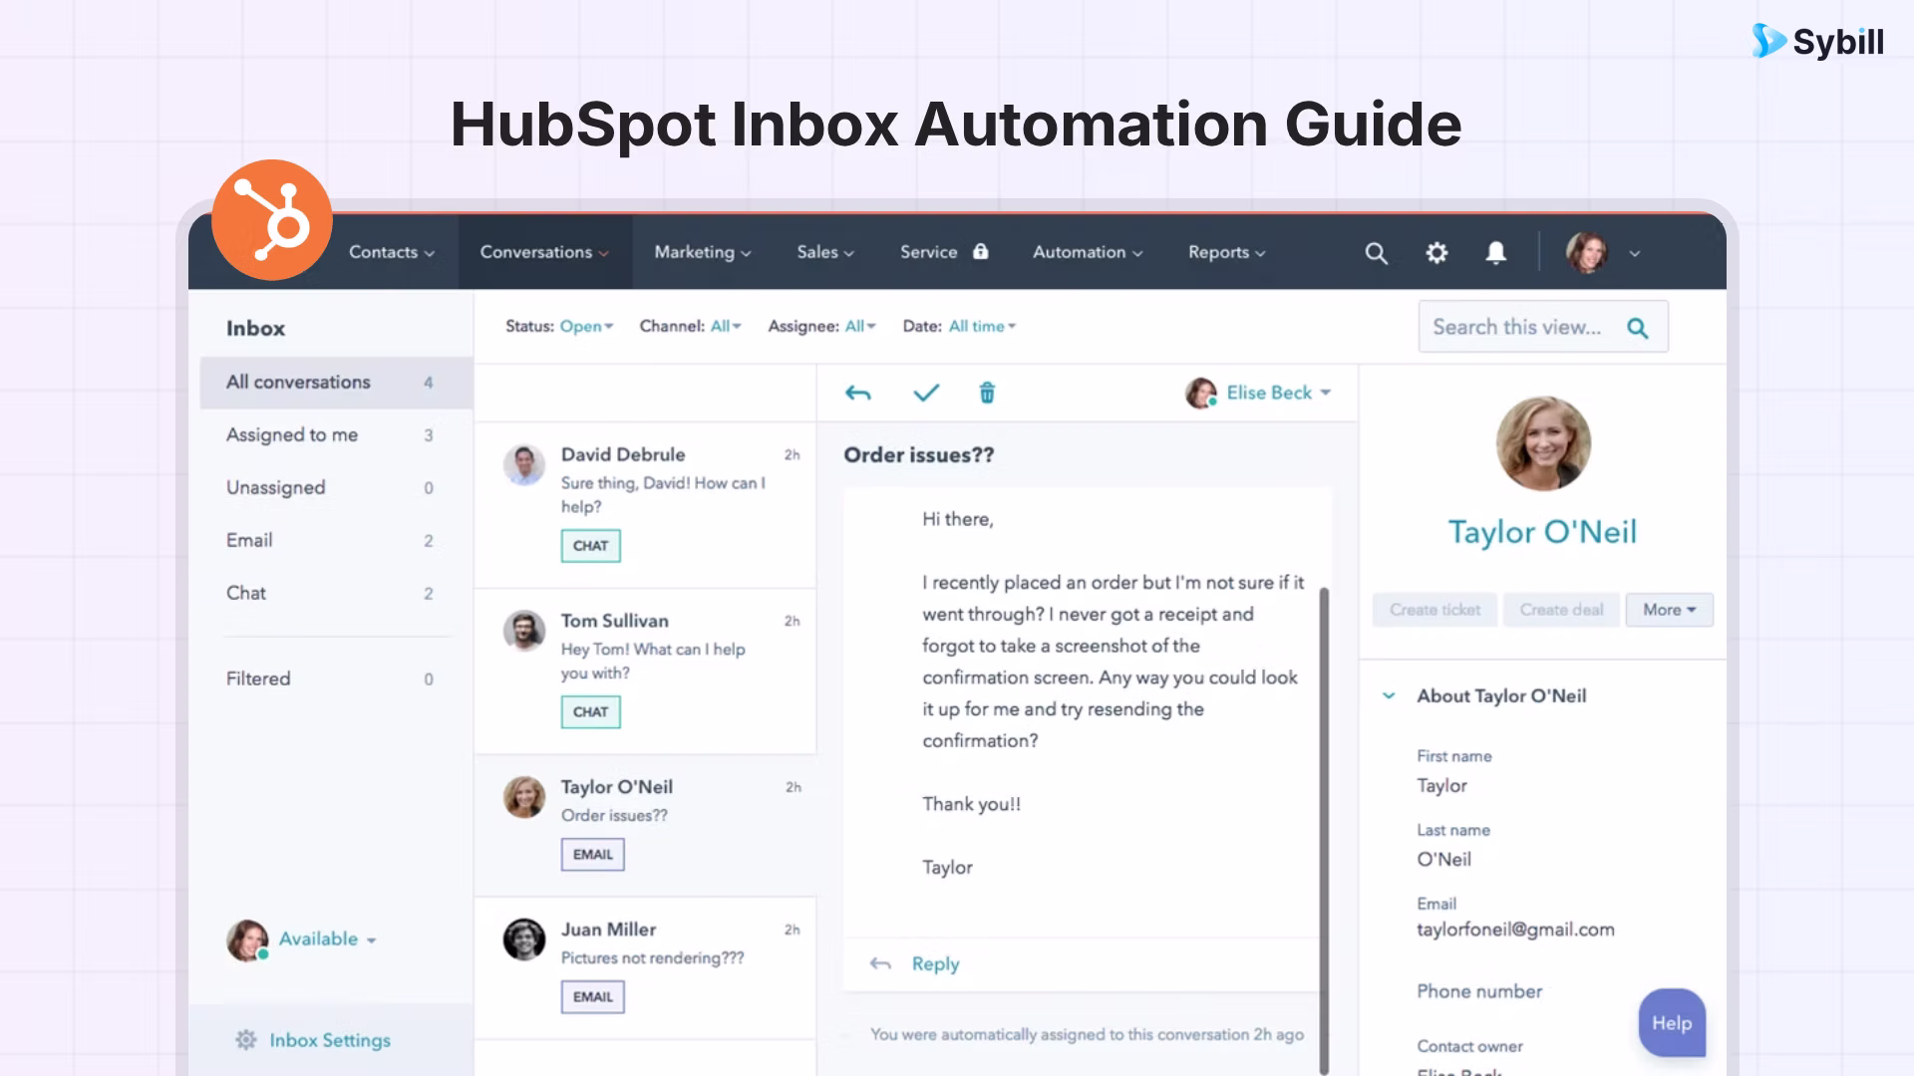Open the Sales menu
The width and height of the screenshot is (1914, 1076).
click(x=825, y=253)
